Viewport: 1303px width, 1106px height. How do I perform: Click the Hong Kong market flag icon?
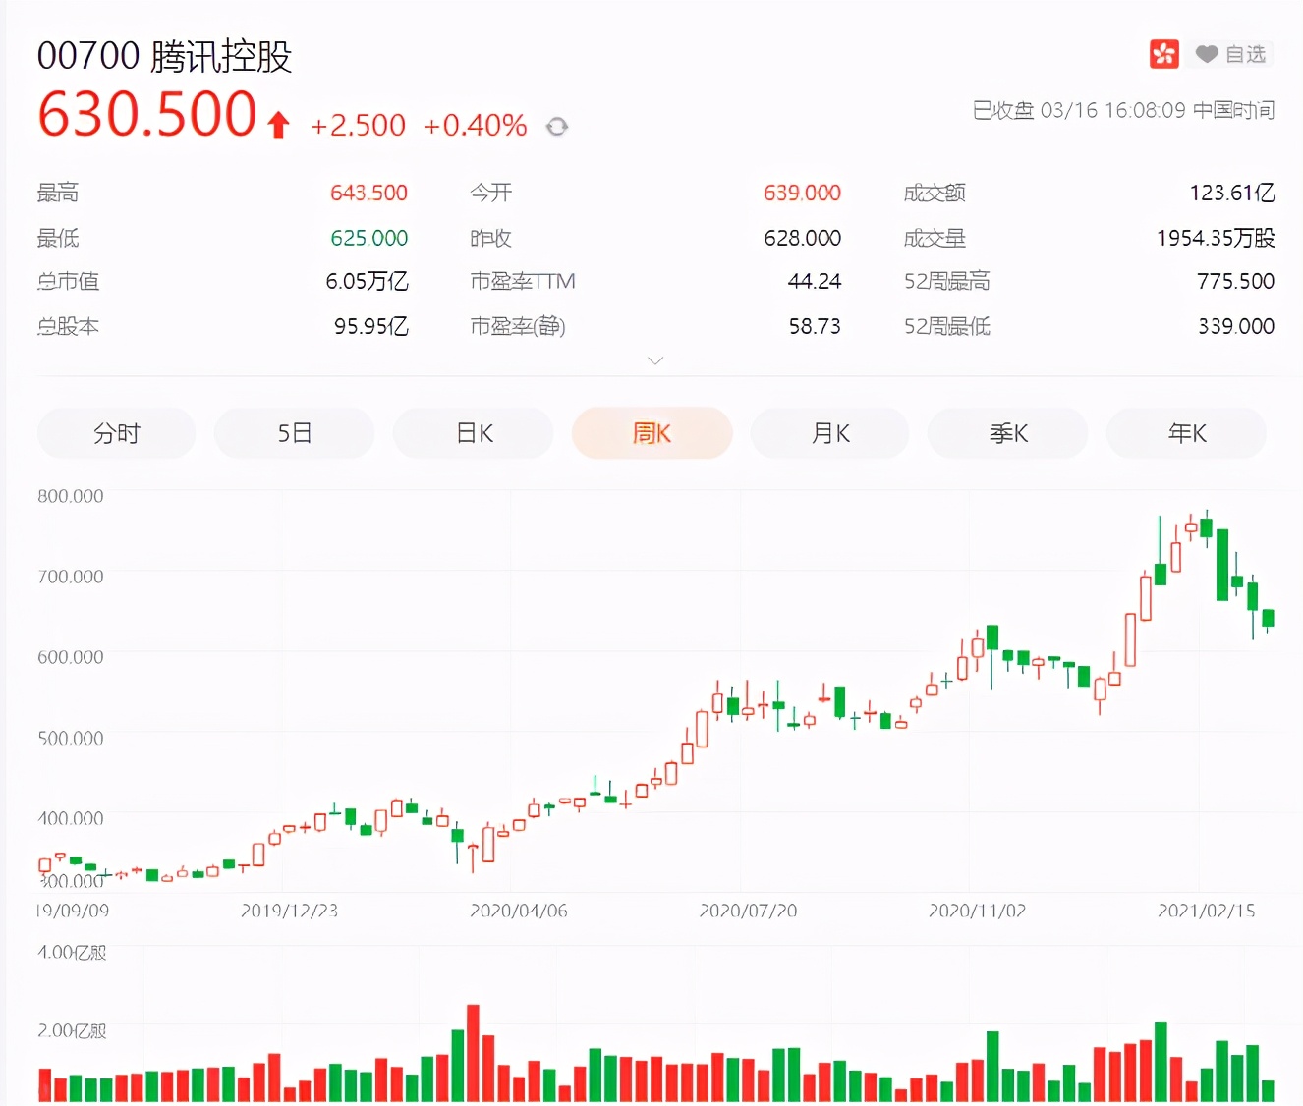pos(1164,53)
